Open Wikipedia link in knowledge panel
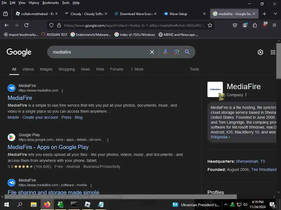Screen dimensions: 281x210 point(219,137)
